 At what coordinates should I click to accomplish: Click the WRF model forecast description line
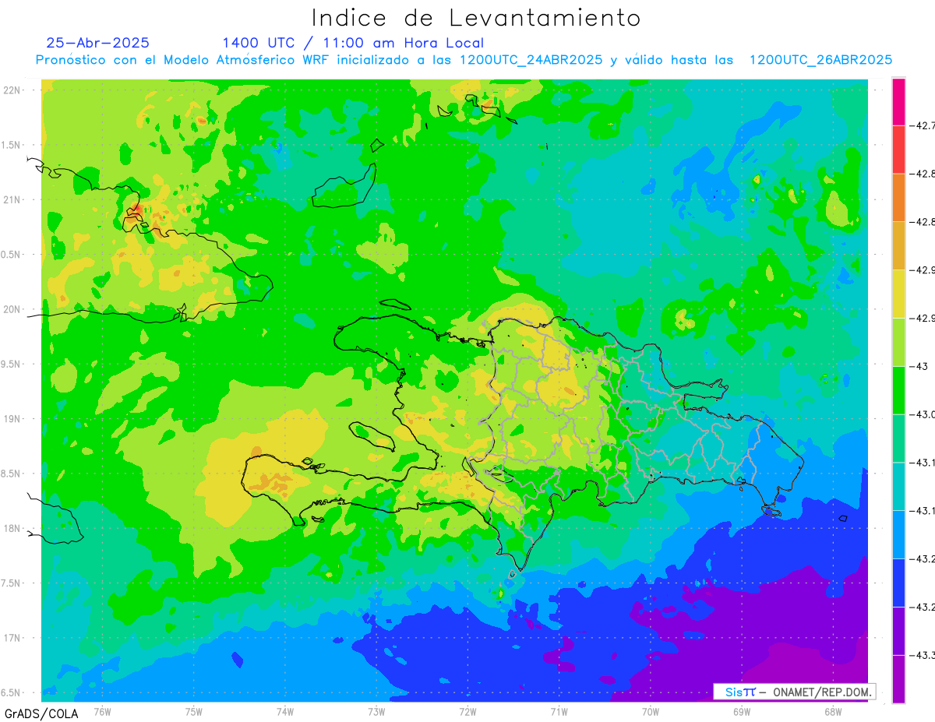(464, 60)
